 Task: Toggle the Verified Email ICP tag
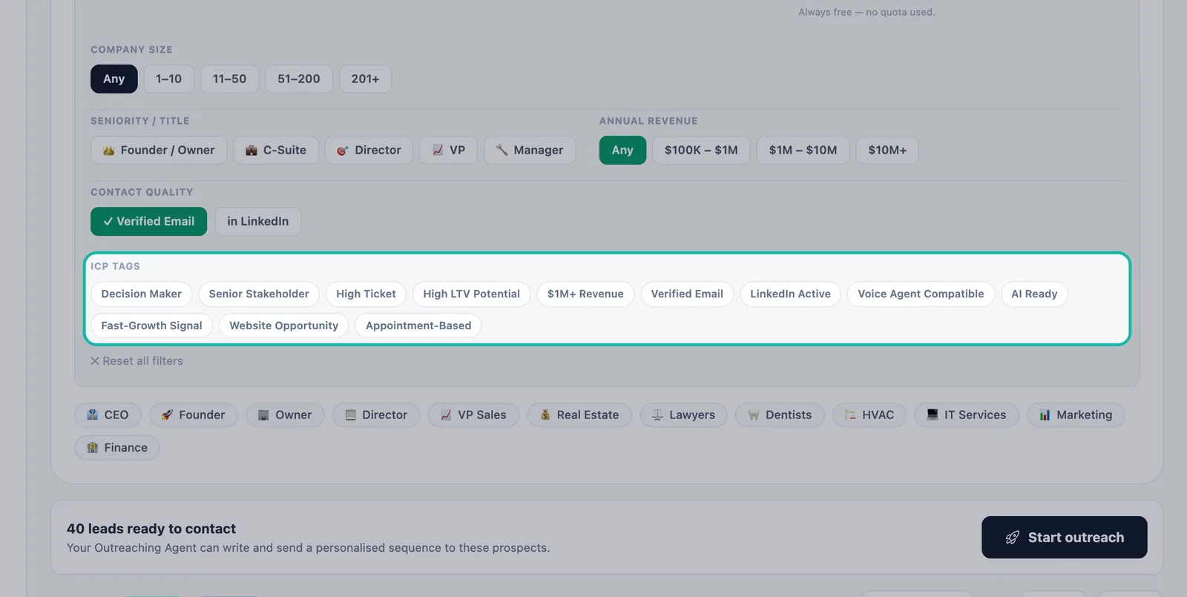coord(687,294)
